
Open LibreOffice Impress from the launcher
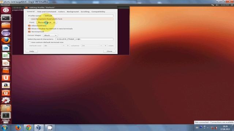[6, 63]
